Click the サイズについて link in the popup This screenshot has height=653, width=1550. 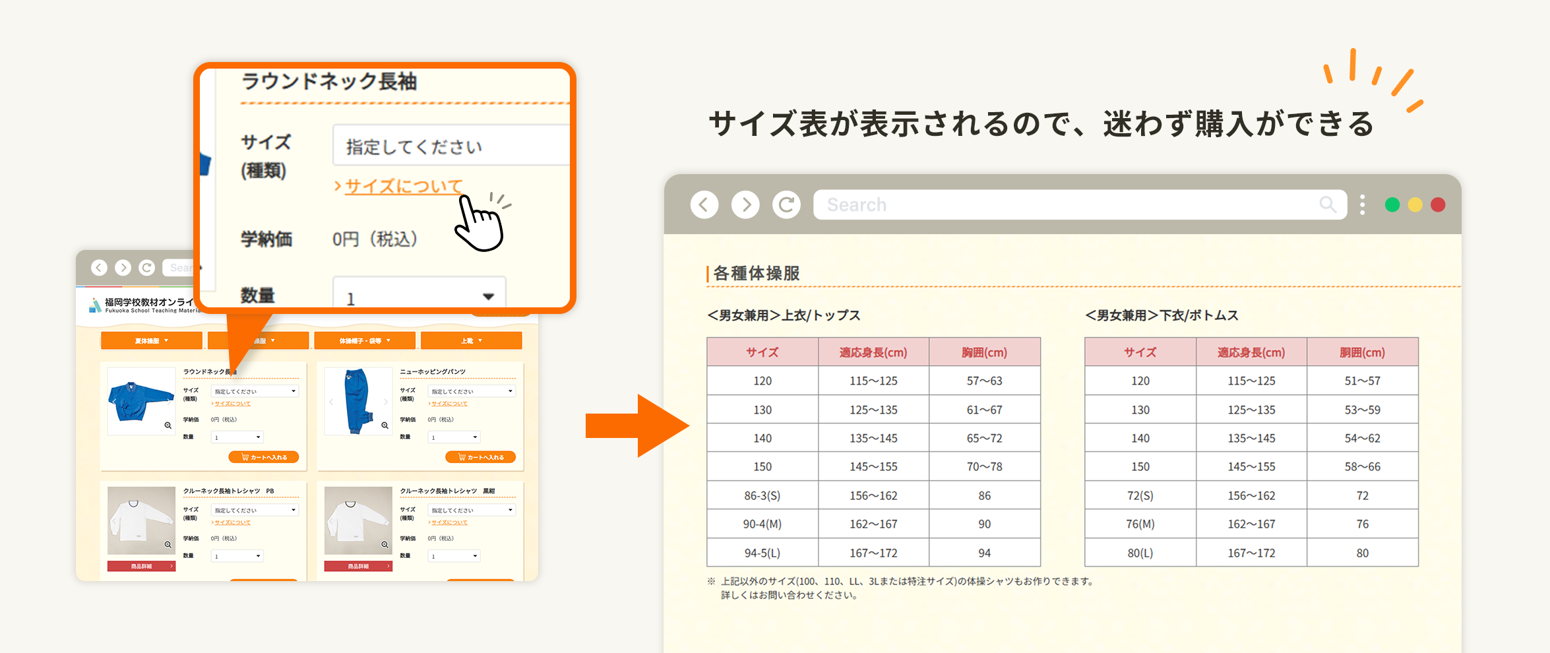(x=401, y=186)
